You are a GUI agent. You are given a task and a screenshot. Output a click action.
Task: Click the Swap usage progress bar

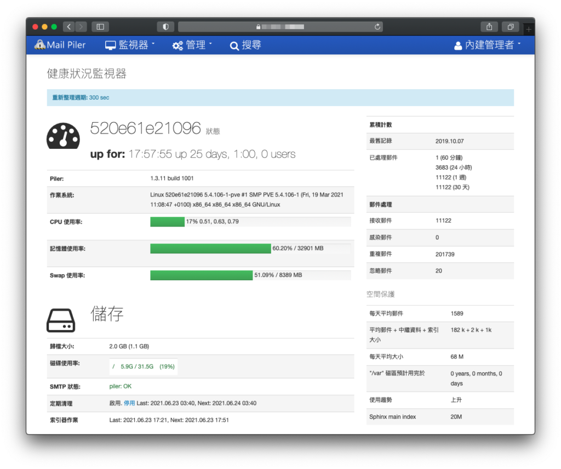point(250,275)
